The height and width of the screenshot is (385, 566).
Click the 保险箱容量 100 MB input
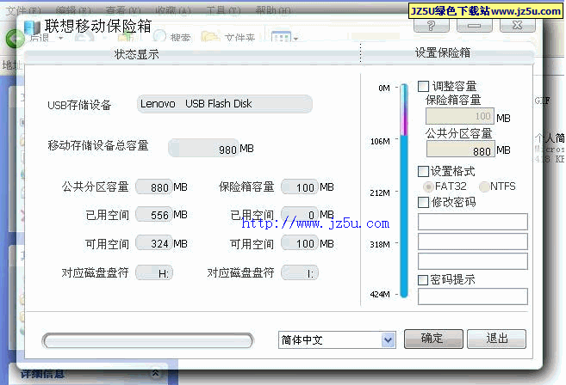coord(460,116)
